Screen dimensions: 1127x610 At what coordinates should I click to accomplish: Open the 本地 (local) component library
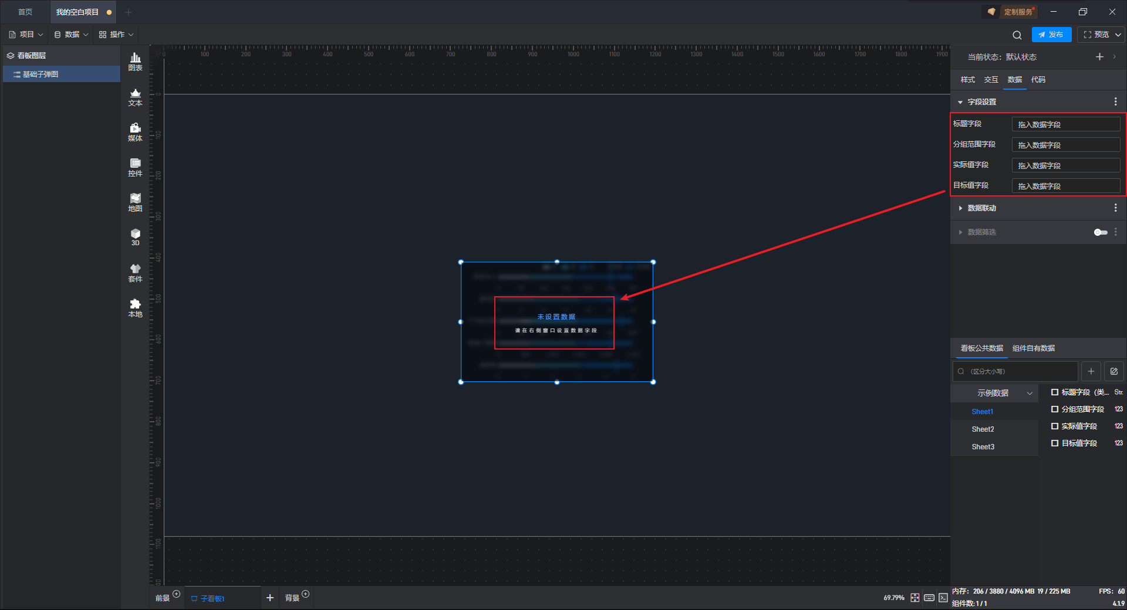135,308
